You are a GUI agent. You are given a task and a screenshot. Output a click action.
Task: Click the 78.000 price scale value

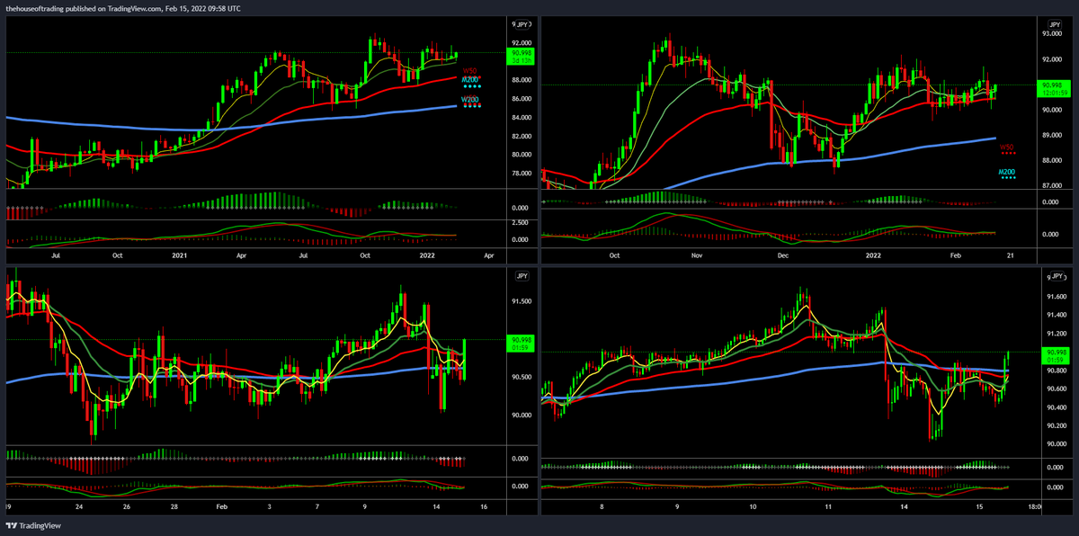(x=522, y=174)
